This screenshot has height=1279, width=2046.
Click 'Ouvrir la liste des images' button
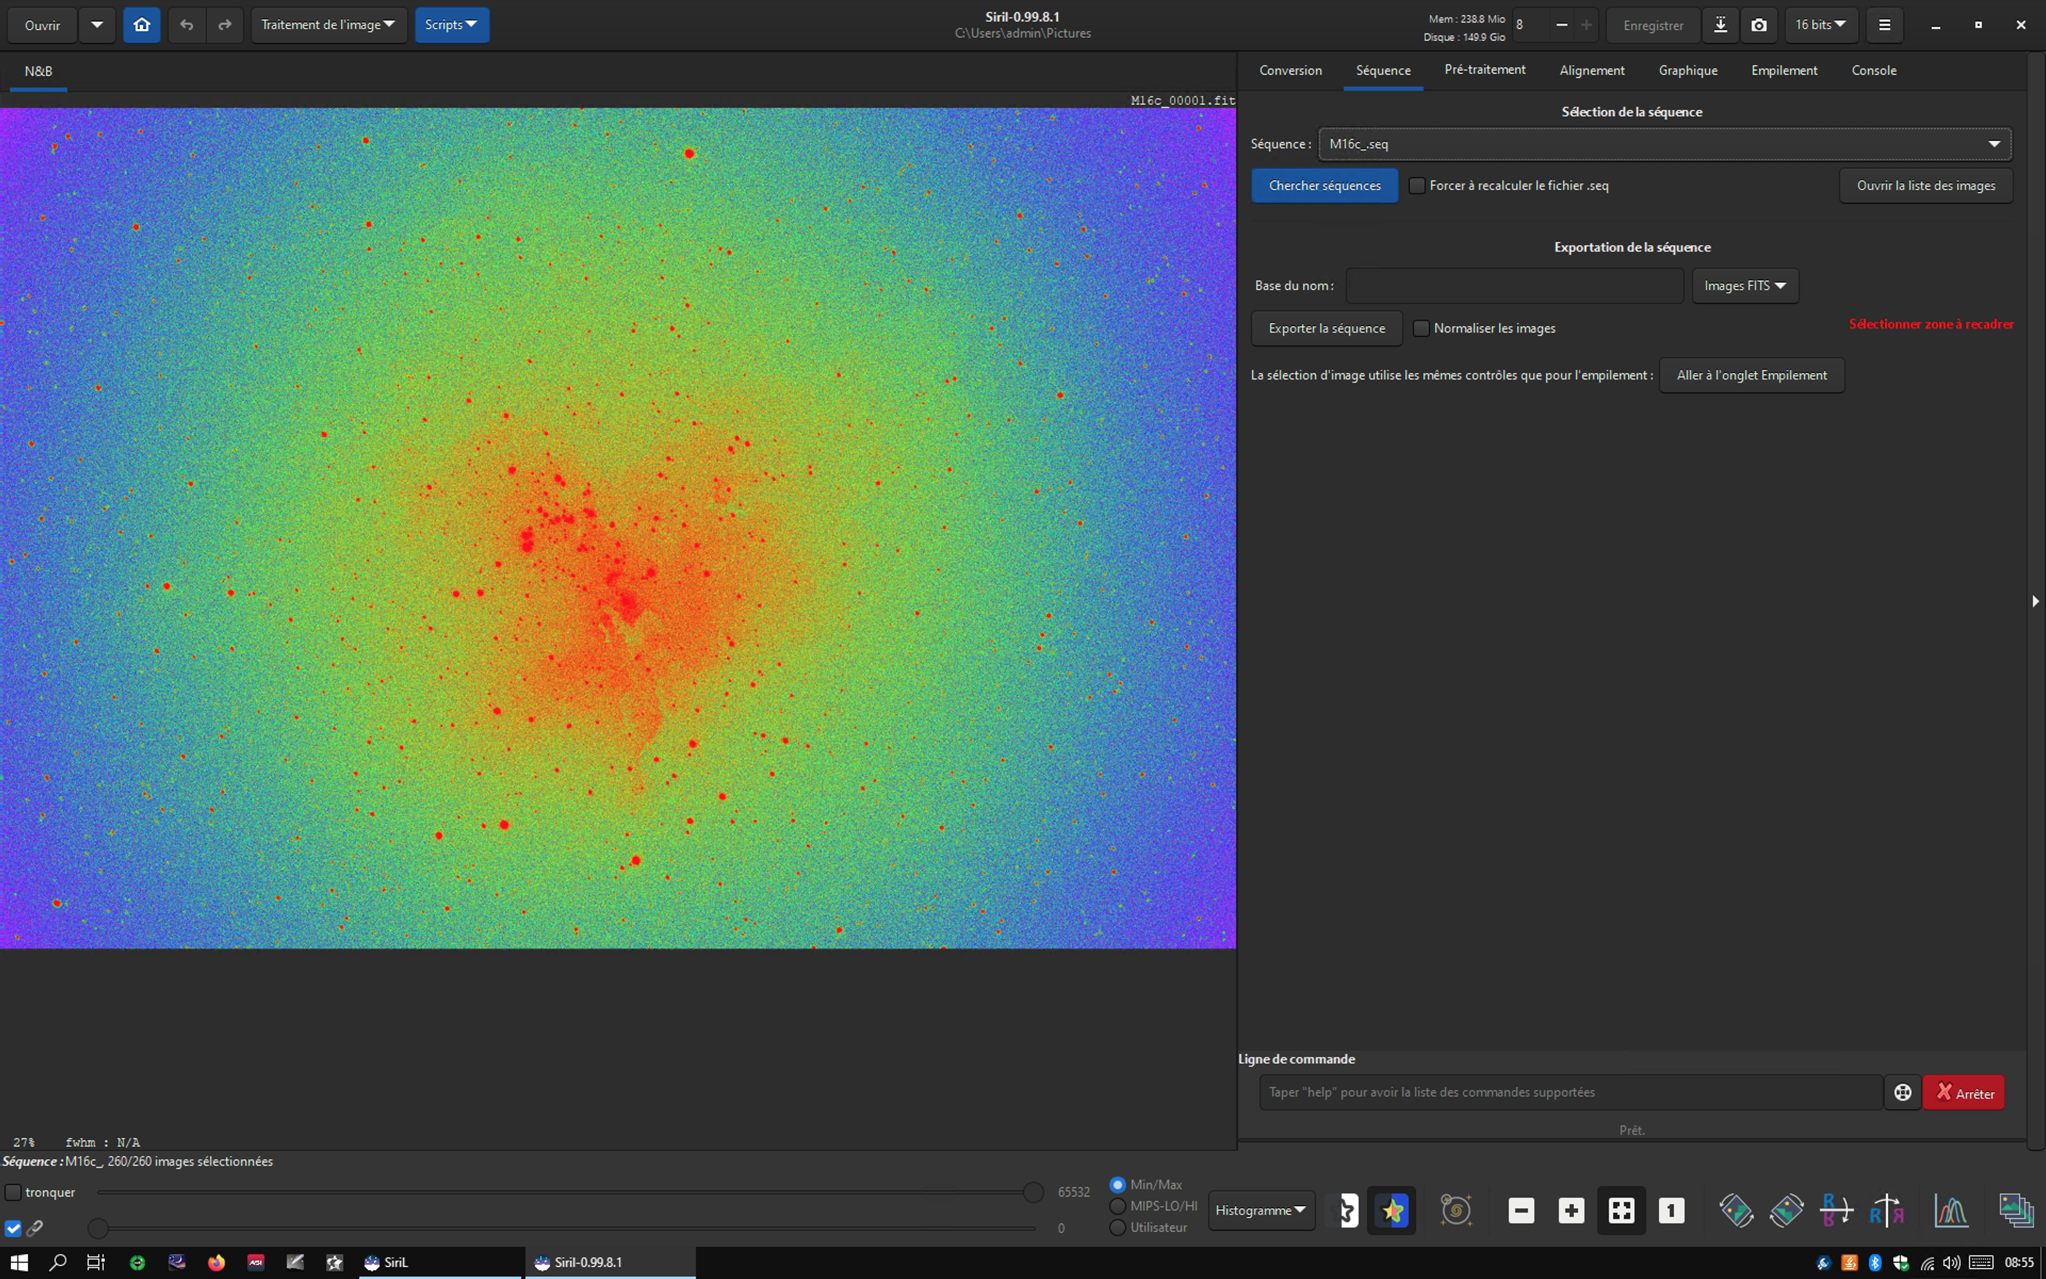(x=1925, y=185)
